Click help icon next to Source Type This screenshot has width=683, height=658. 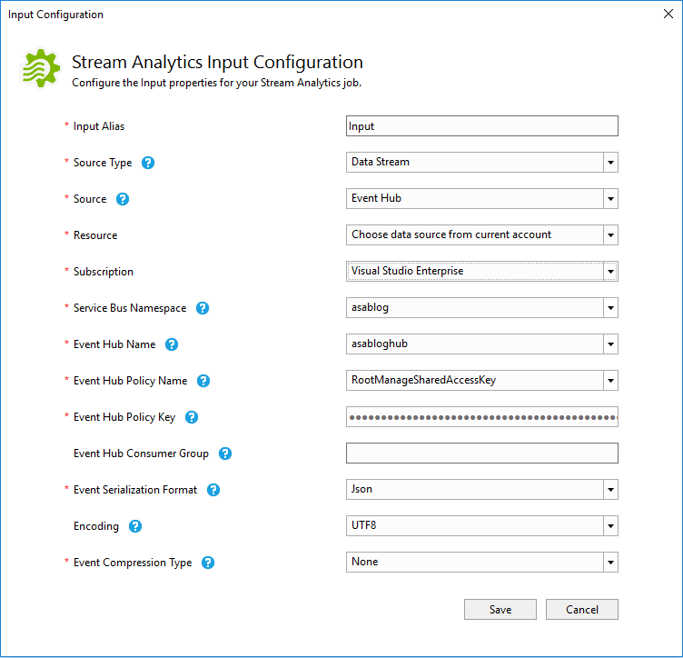coord(148,163)
